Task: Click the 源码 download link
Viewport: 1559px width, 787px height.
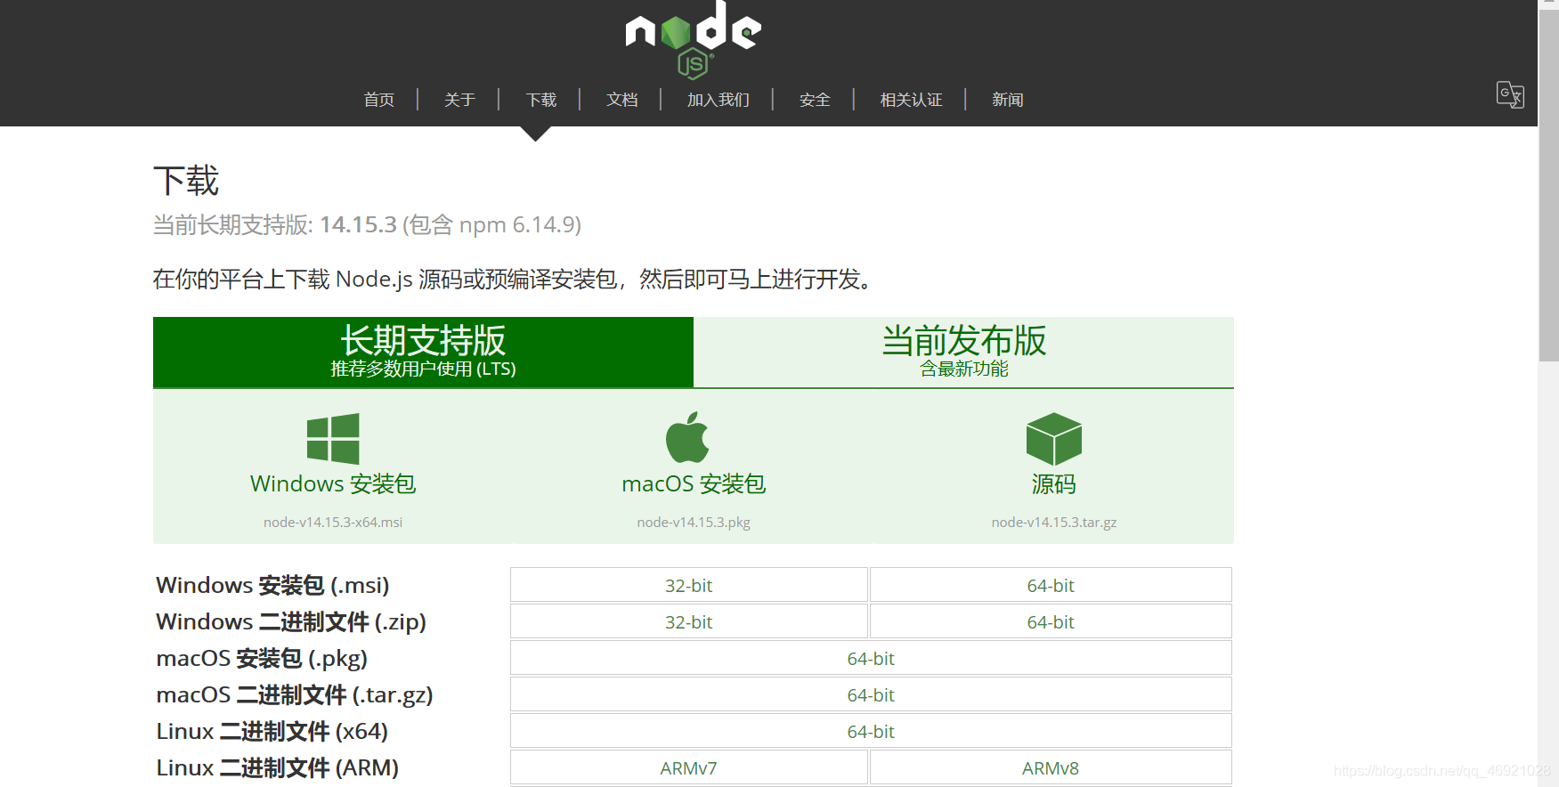Action: point(1054,483)
